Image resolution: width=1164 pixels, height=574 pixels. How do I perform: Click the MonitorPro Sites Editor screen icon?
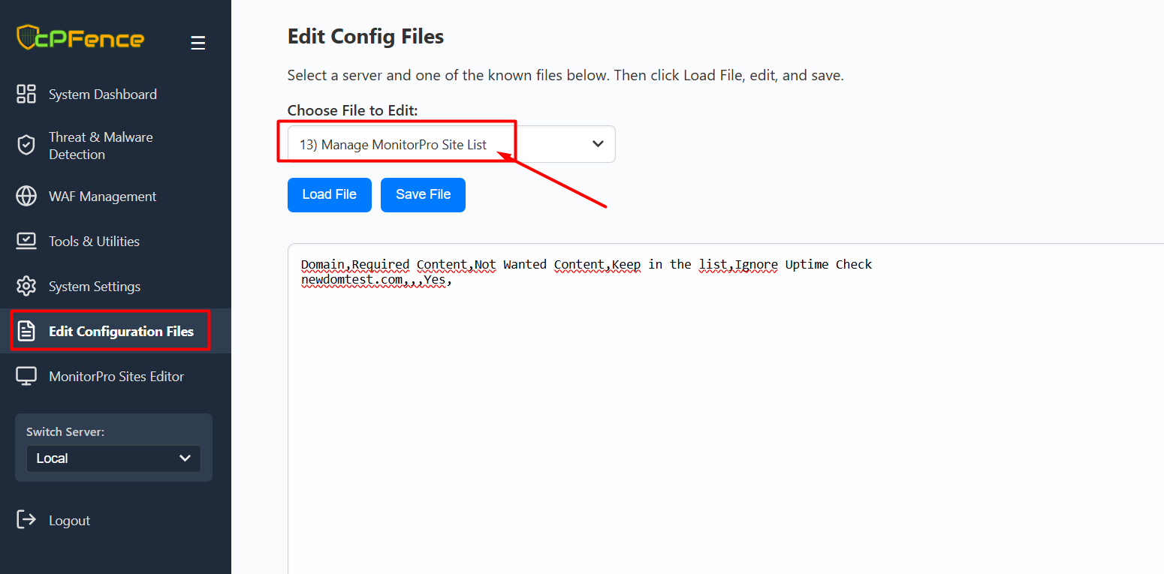tap(26, 376)
